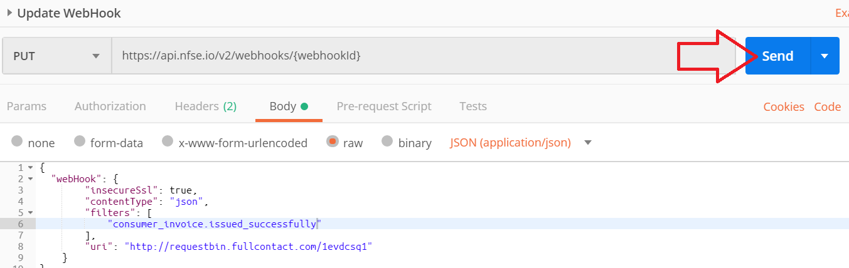This screenshot has height=268, width=849.
Task: Switch to Headers (2) tab
Action: tap(205, 106)
